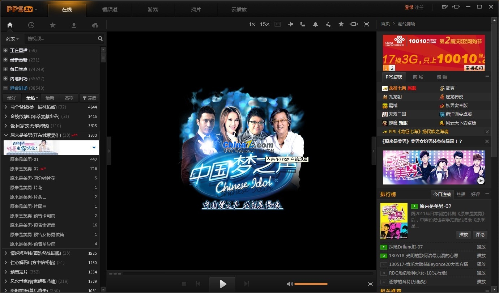Open the 列表 dropdown

pyautogui.click(x=12, y=39)
